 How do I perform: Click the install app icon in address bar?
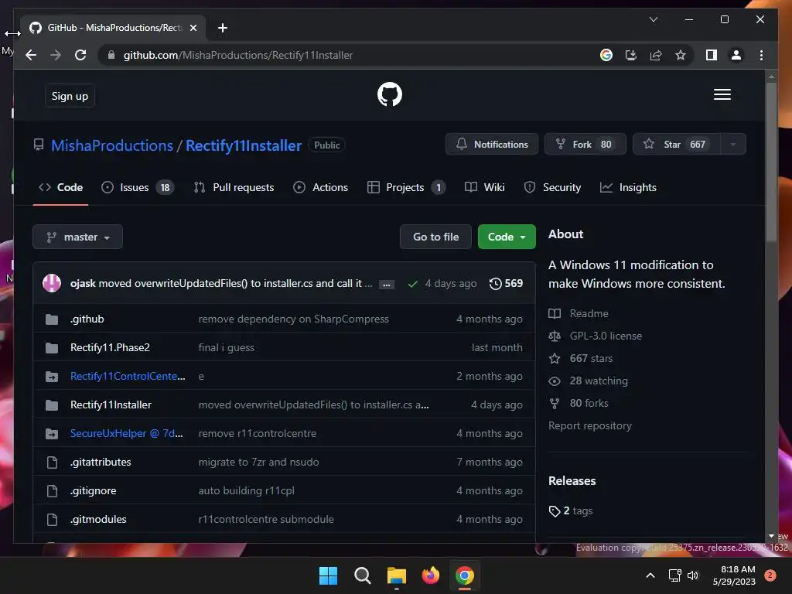pyautogui.click(x=631, y=55)
